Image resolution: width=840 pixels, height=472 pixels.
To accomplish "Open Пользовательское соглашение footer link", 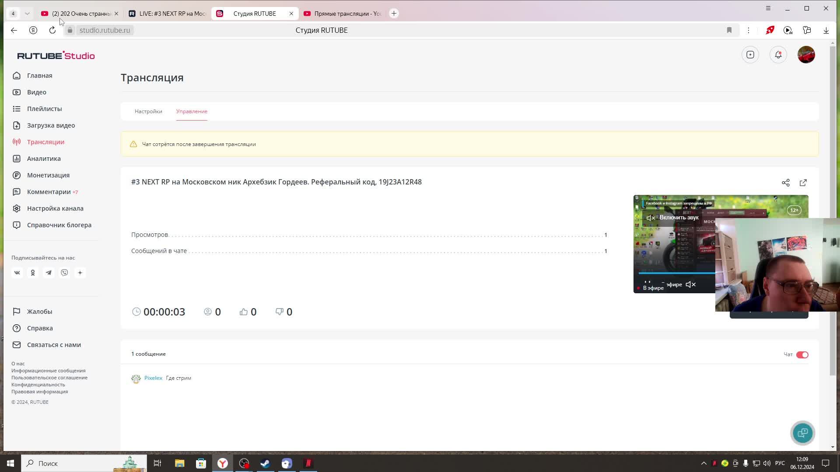I will pyautogui.click(x=49, y=378).
